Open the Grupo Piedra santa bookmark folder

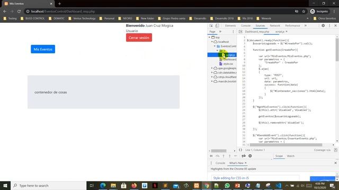click(x=172, y=18)
